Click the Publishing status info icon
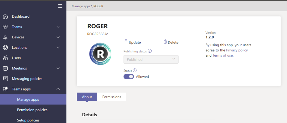 [150, 51]
